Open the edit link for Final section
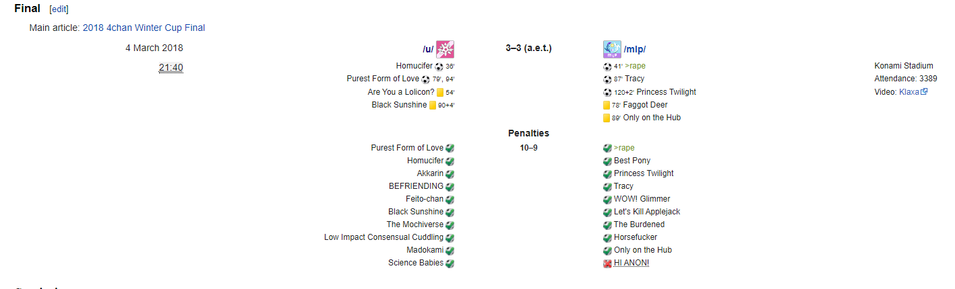The width and height of the screenshot is (955, 289). (x=59, y=9)
